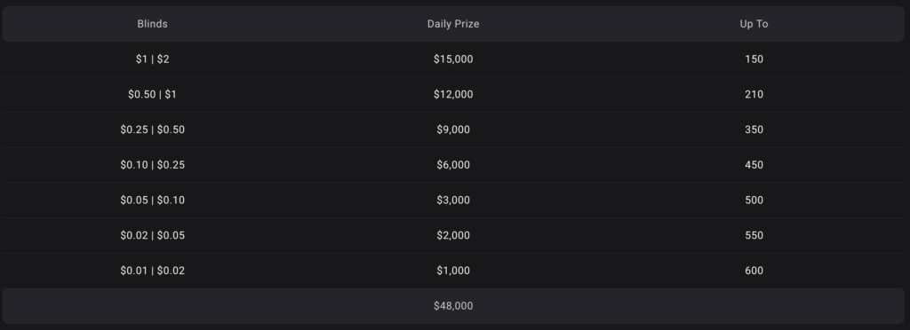Select the $0.02 | $0.05 blinds cell
Screen dimensions: 910x330
[153, 236]
